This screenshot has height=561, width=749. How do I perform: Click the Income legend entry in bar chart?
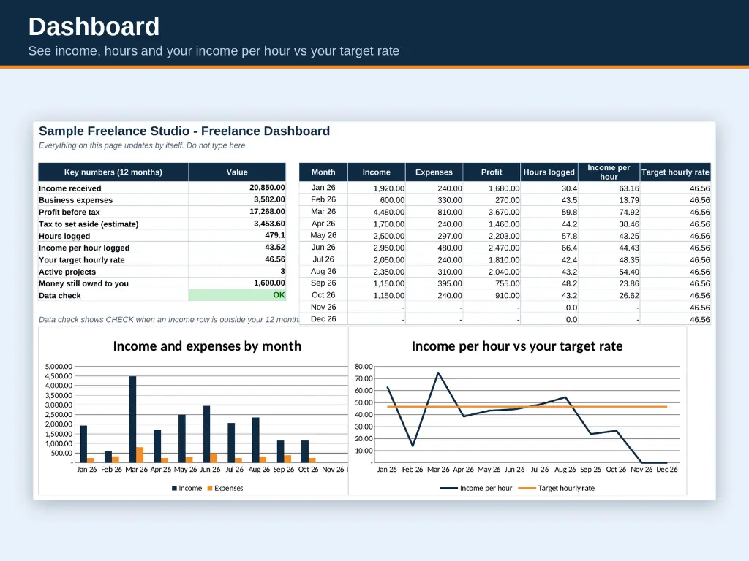[x=187, y=488]
